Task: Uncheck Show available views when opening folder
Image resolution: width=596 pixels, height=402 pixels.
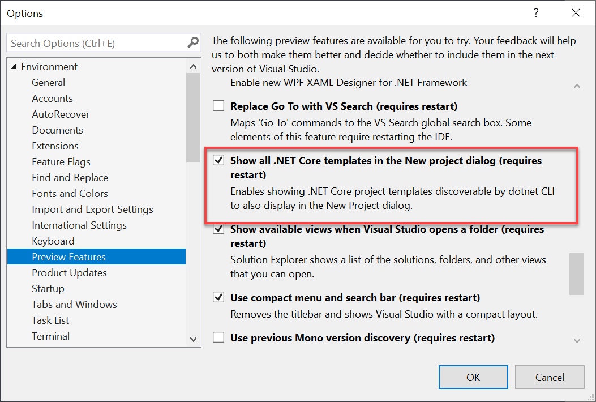Action: pyautogui.click(x=218, y=229)
